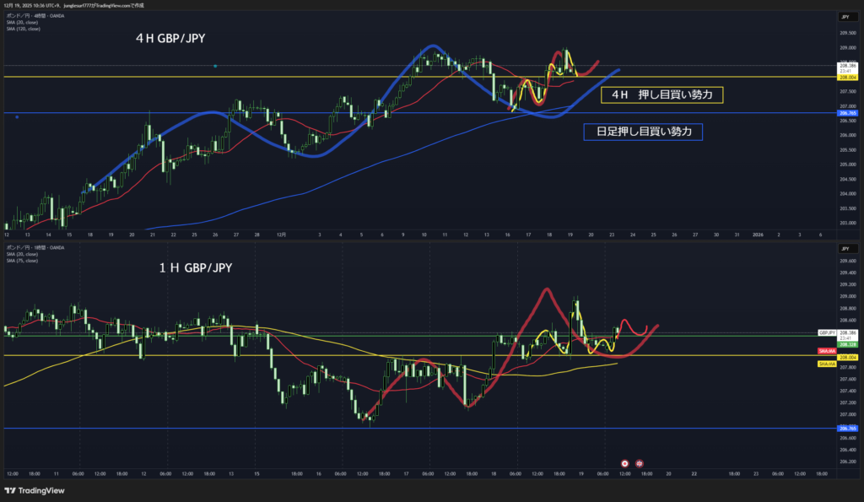Click the second red economic event marker

(x=640, y=463)
